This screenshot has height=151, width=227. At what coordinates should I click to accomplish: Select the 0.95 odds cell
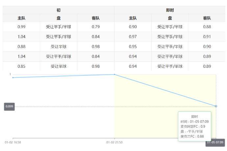coord(133,47)
